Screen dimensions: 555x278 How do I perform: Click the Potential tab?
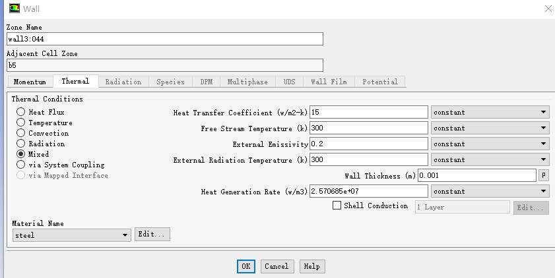(380, 82)
